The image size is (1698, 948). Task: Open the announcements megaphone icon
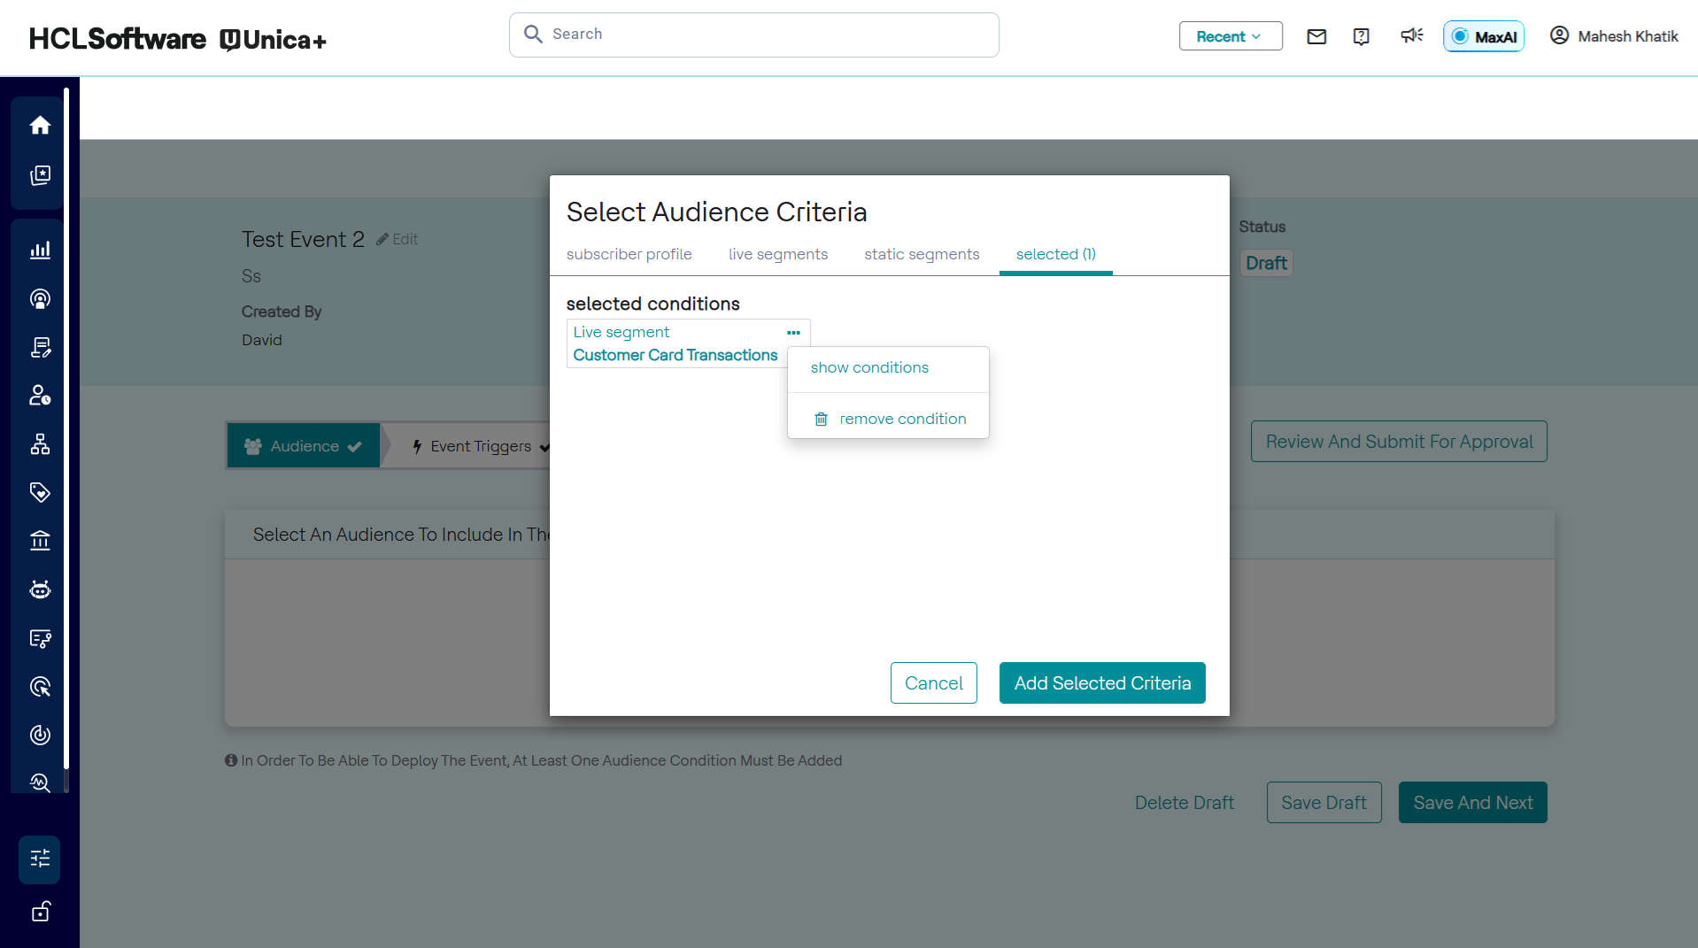pyautogui.click(x=1411, y=35)
